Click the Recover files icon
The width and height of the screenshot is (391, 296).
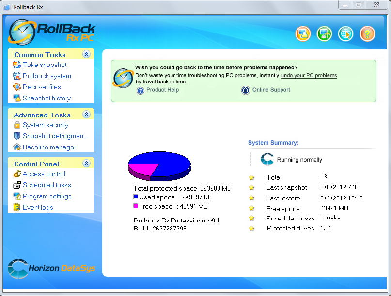coord(17,87)
